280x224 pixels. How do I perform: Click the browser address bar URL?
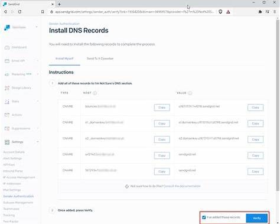[135, 12]
